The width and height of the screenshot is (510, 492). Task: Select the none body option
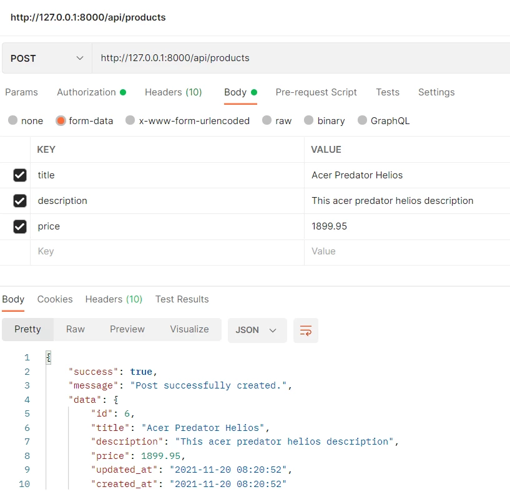tap(25, 120)
